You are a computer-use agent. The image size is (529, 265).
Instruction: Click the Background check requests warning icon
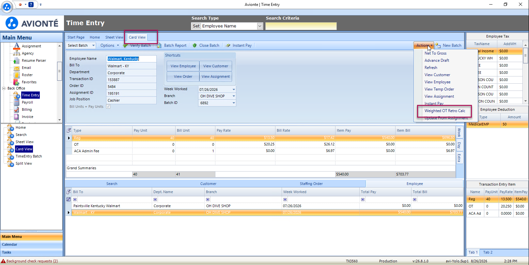coord(3,261)
